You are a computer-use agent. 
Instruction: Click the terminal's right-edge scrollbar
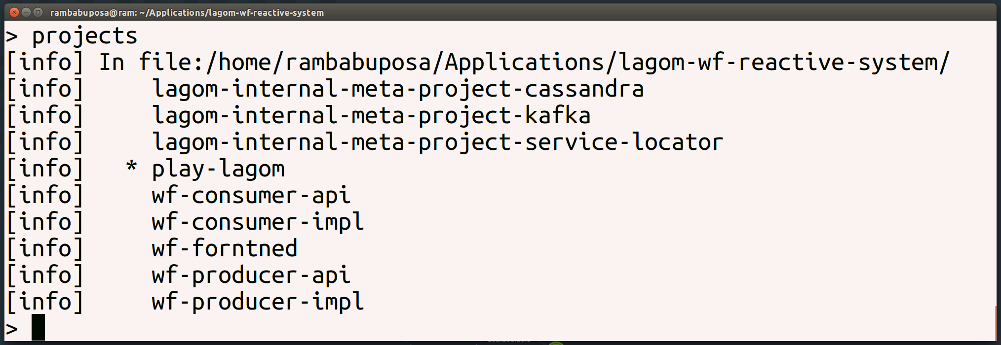coord(995,323)
